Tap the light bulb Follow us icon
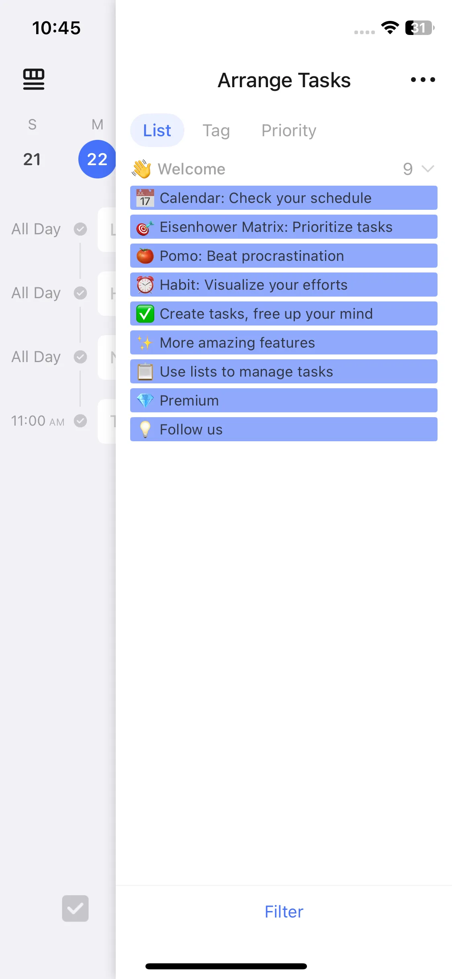The image size is (452, 979). point(145,429)
